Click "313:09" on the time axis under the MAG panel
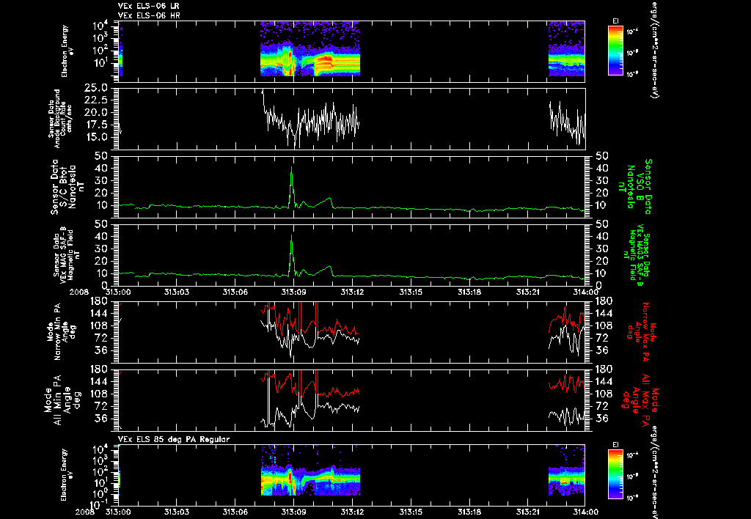 coord(293,292)
